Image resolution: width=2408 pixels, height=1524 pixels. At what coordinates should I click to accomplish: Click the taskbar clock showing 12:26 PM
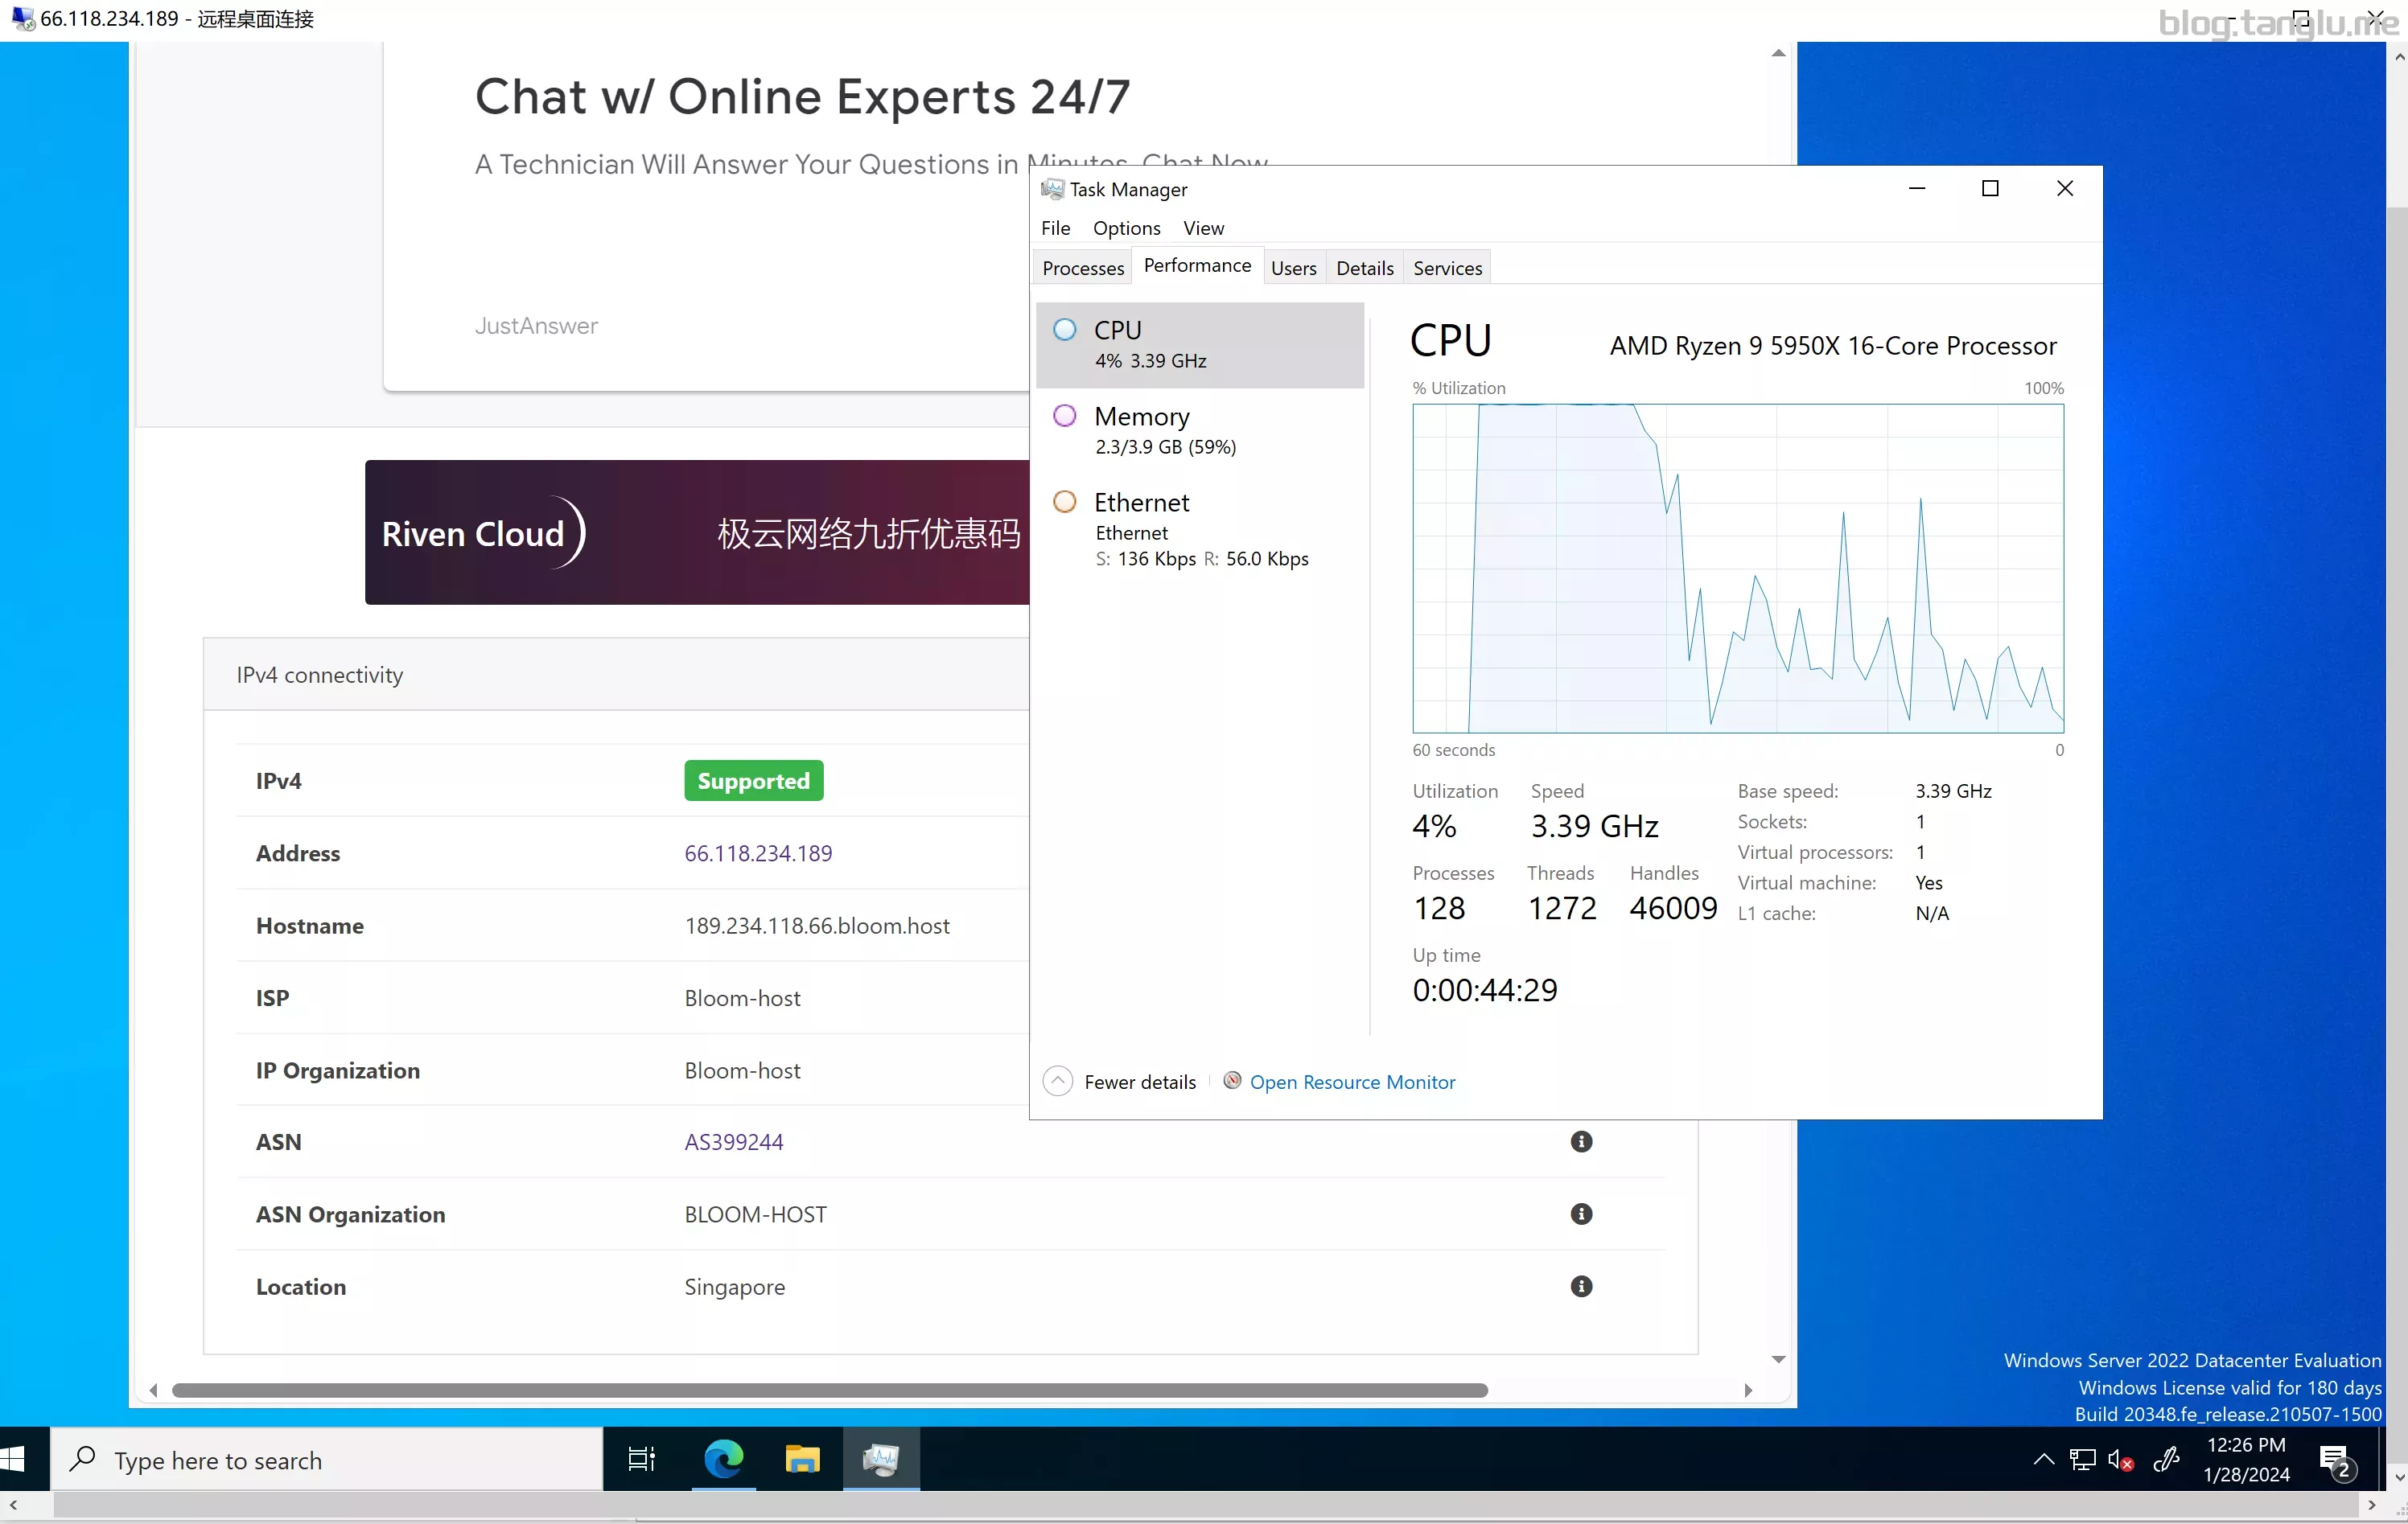coord(2245,1459)
